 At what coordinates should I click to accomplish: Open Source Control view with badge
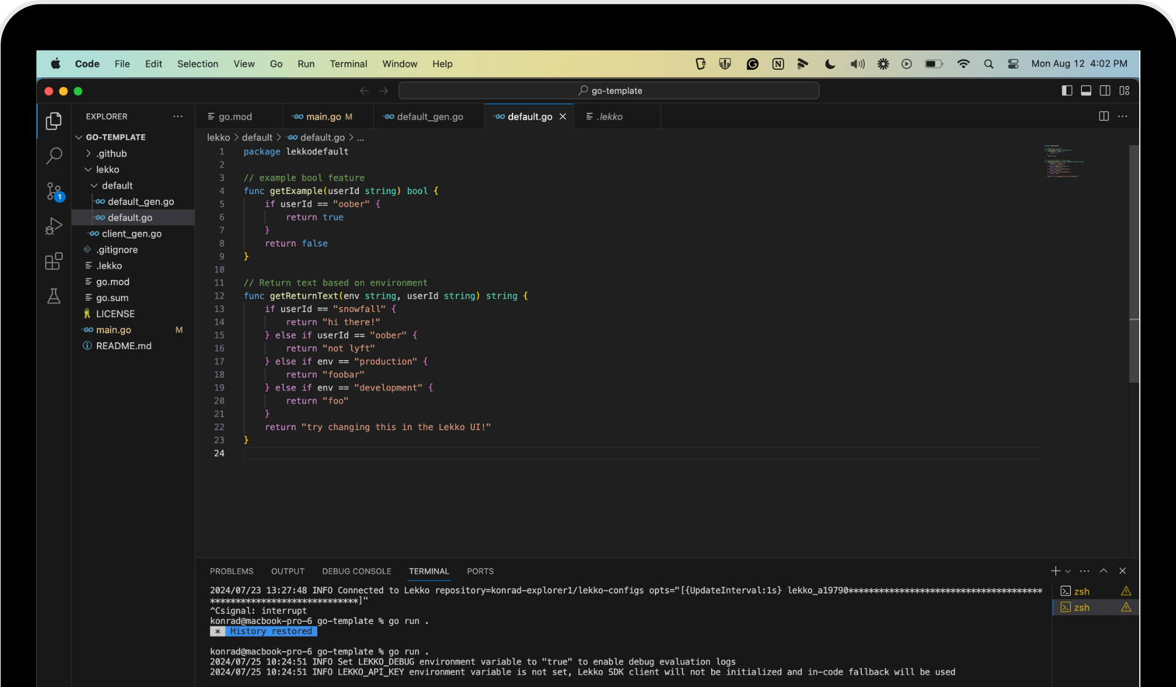point(54,192)
